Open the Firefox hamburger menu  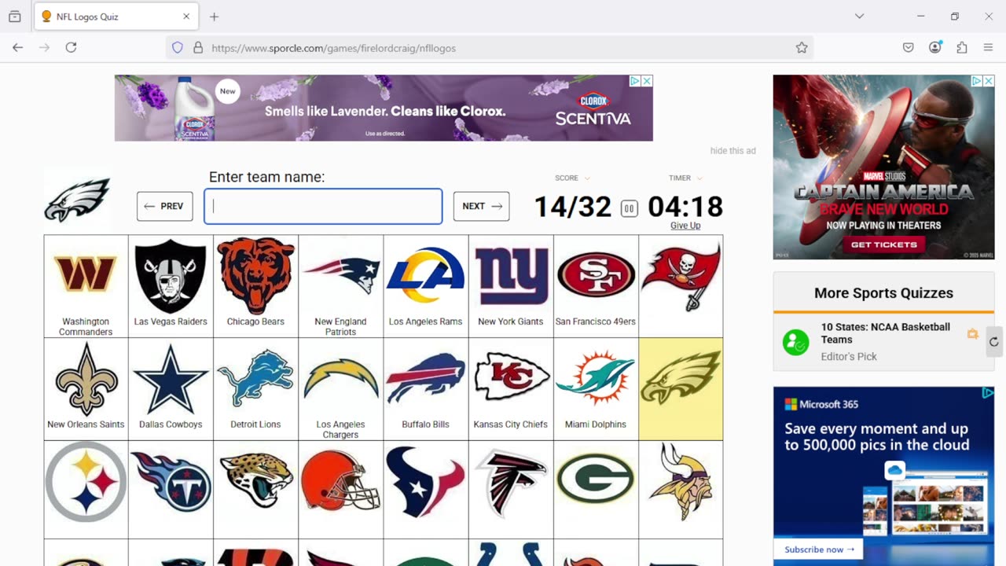click(989, 48)
